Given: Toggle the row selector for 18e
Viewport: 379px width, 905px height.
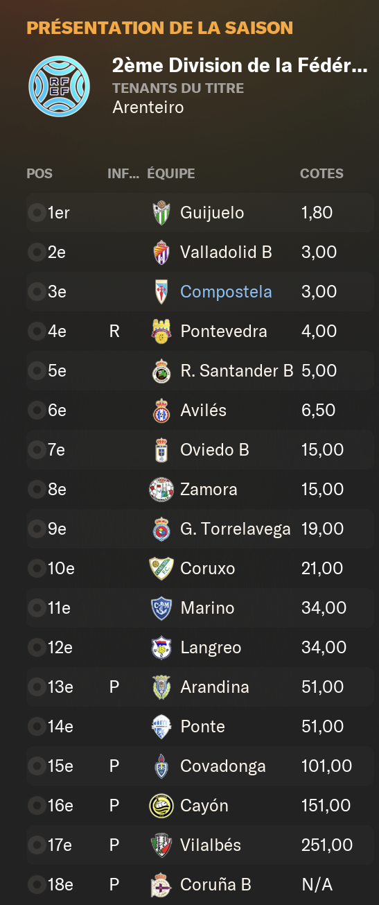Looking at the screenshot, I should click(x=36, y=884).
